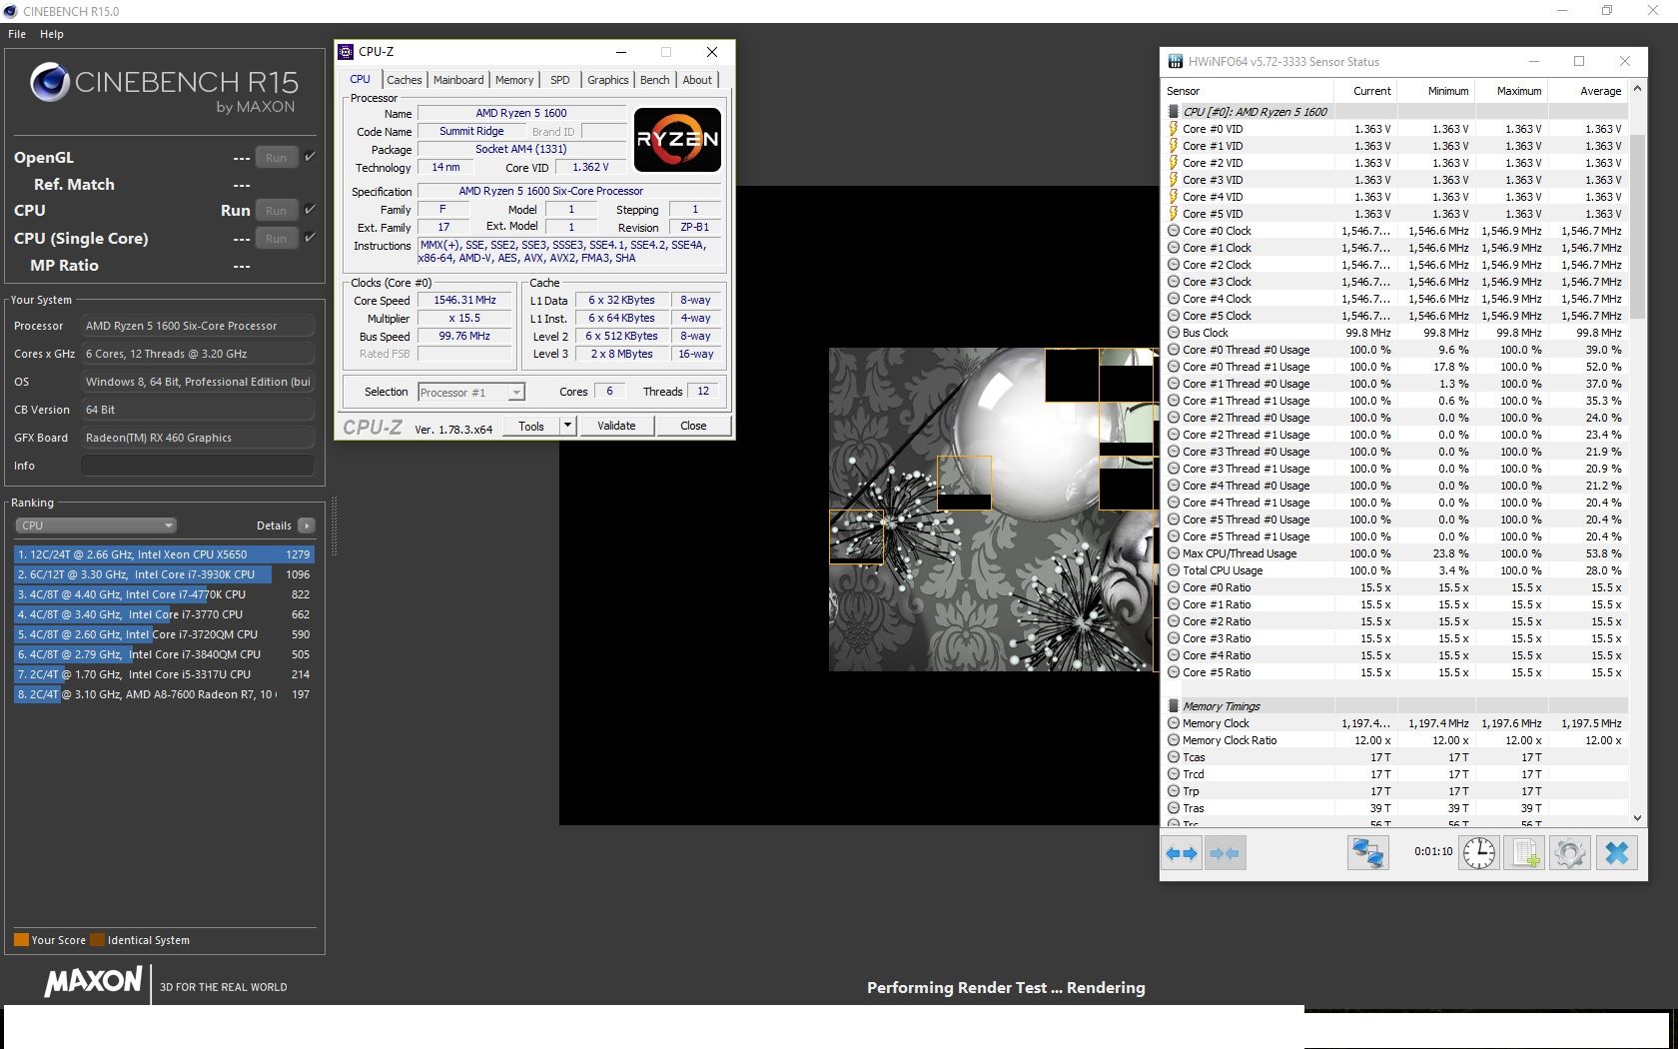Select ranking row Intel Xeon CPU X5650
Image resolution: width=1678 pixels, height=1049 pixels.
coord(163,554)
